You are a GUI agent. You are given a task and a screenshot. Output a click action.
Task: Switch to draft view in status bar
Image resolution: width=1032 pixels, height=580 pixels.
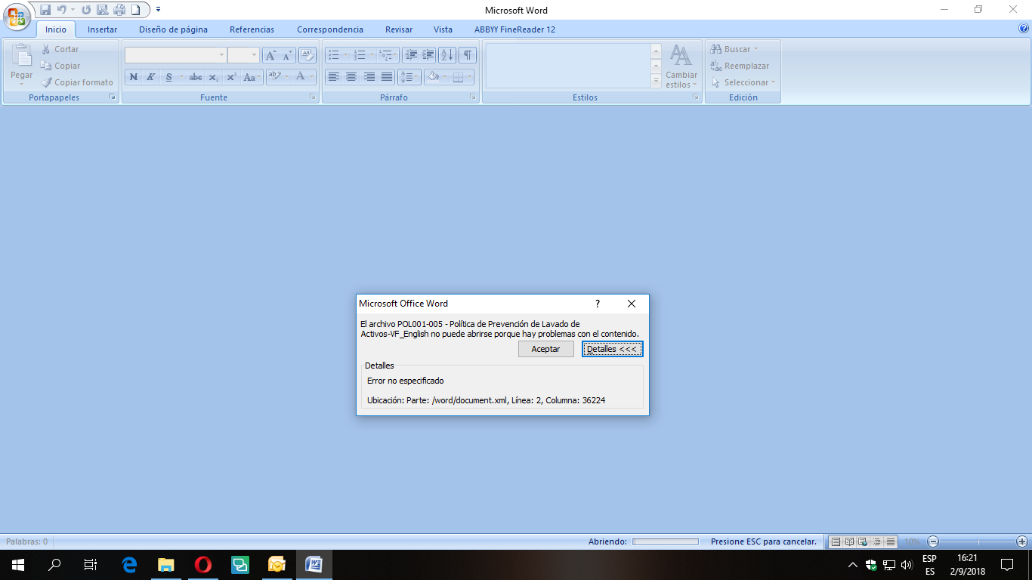point(891,541)
